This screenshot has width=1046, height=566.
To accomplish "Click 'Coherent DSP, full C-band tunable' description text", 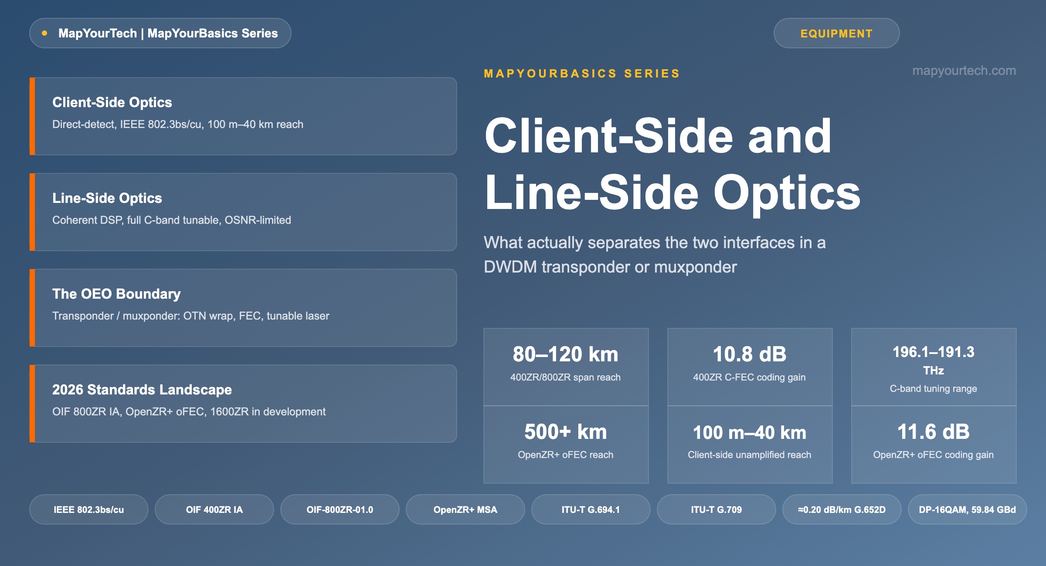I will coord(172,220).
